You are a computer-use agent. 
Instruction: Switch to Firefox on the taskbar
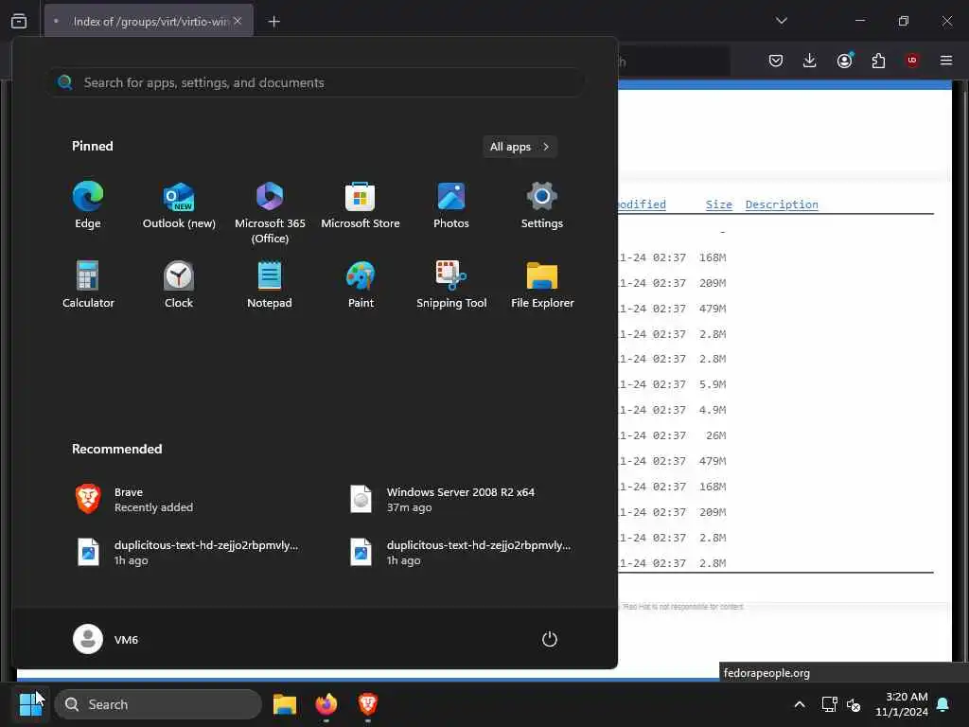[x=326, y=704]
